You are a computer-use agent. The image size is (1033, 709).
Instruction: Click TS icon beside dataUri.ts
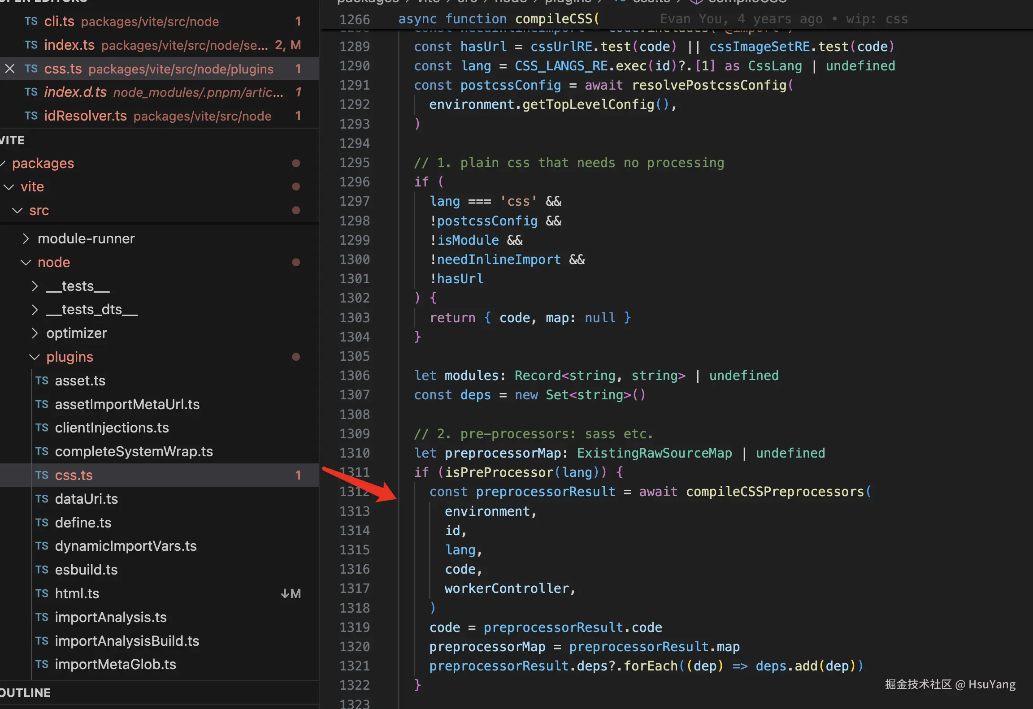42,499
